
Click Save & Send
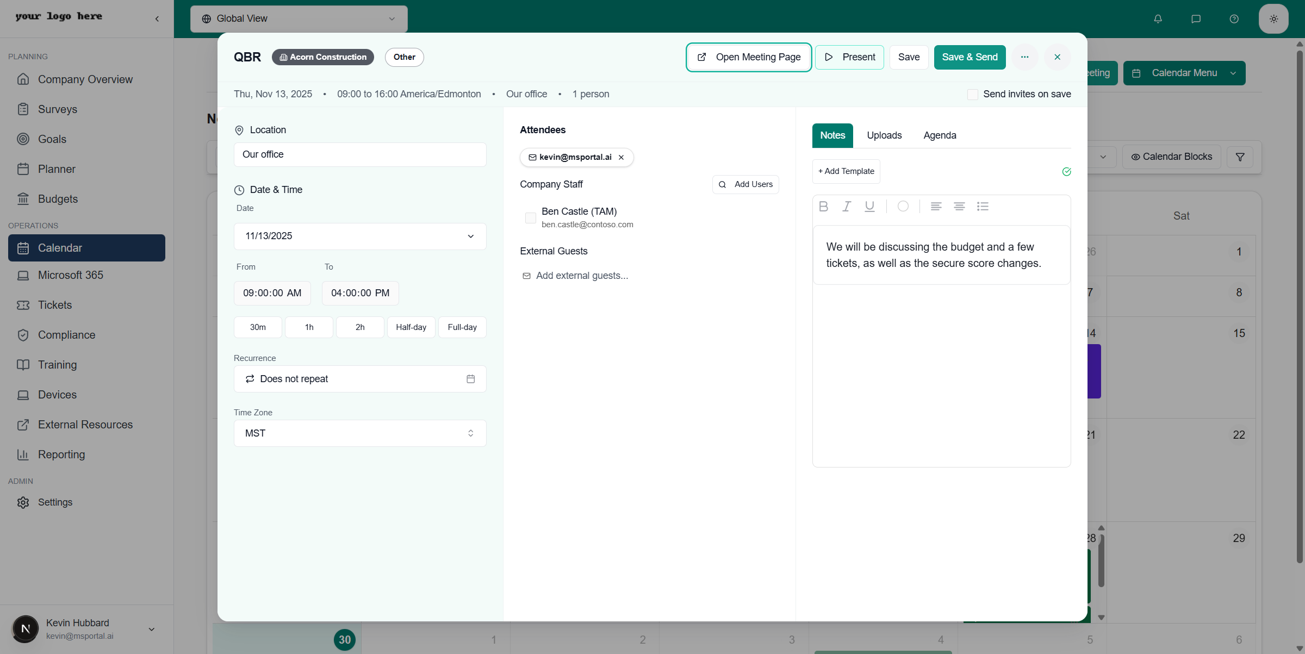tap(970, 57)
